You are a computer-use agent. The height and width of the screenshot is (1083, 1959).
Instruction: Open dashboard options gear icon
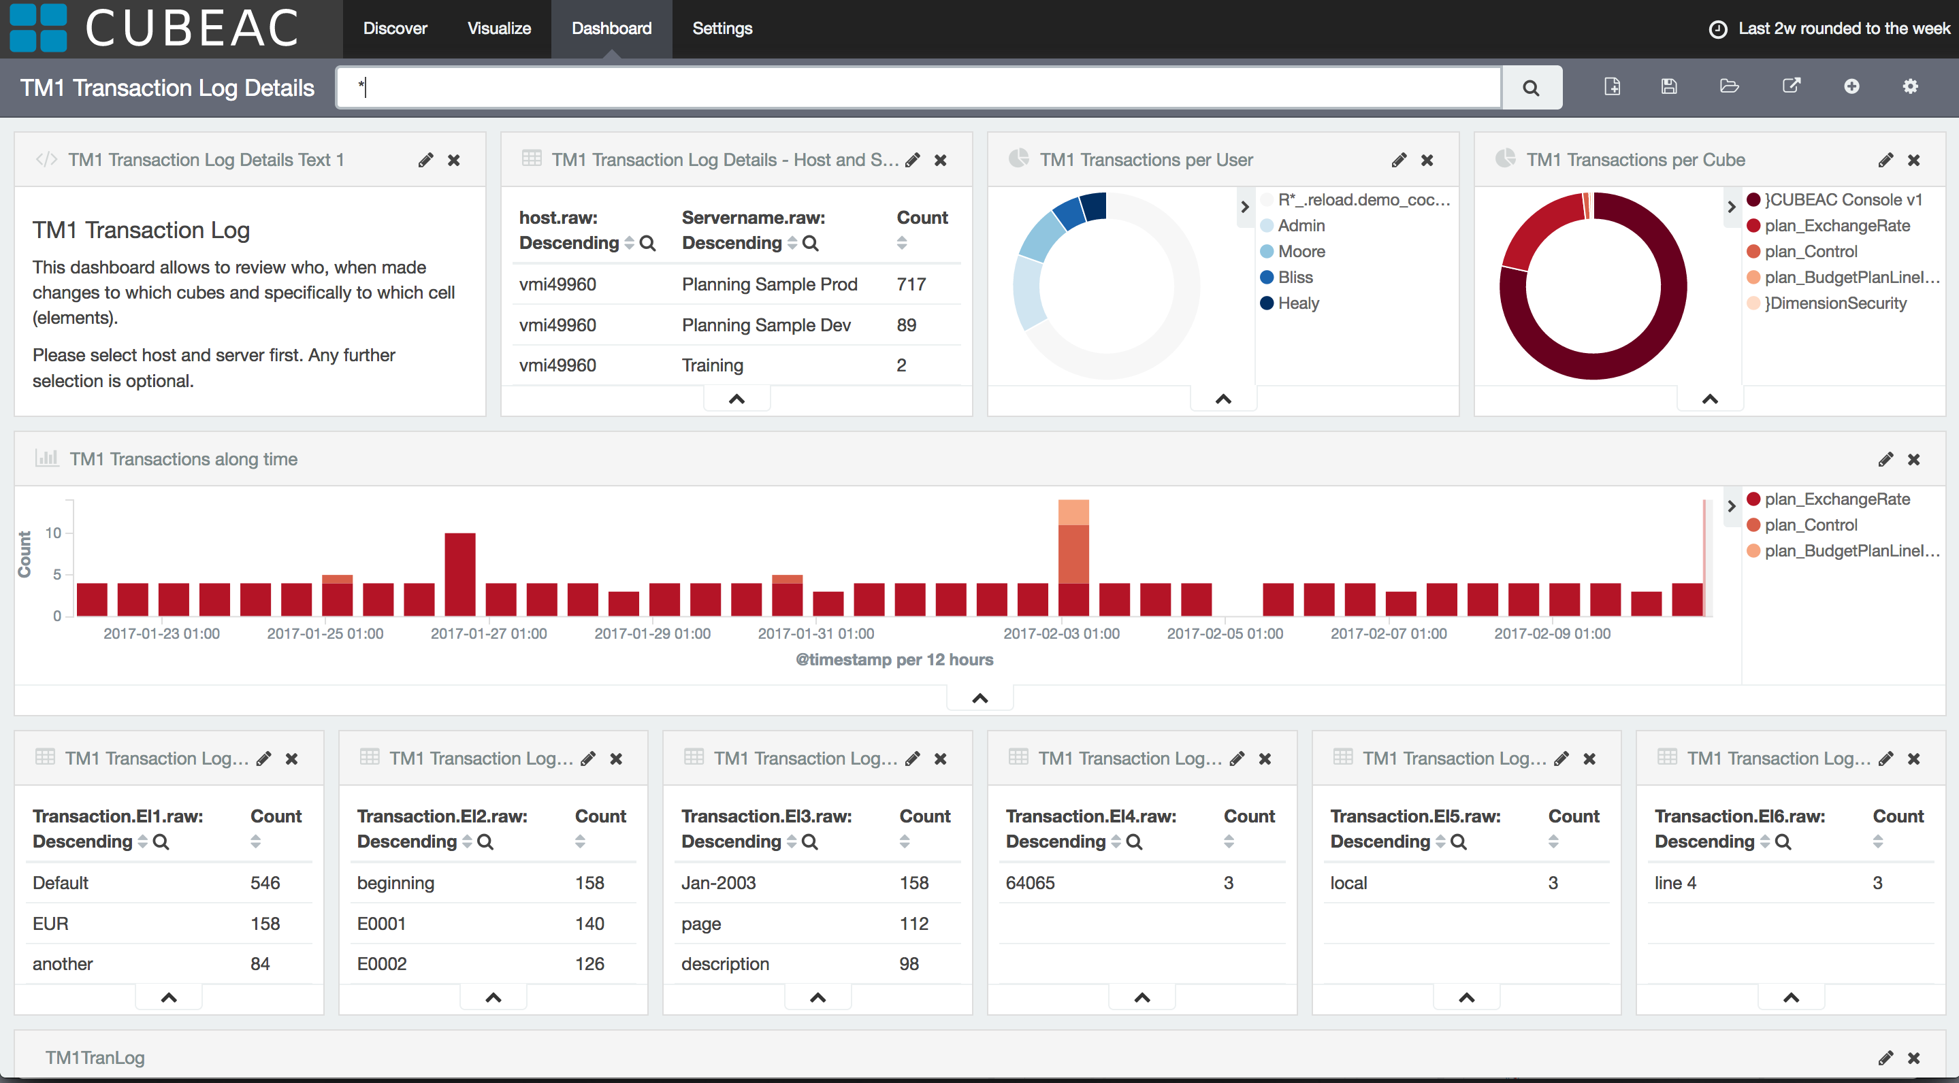pyautogui.click(x=1910, y=86)
